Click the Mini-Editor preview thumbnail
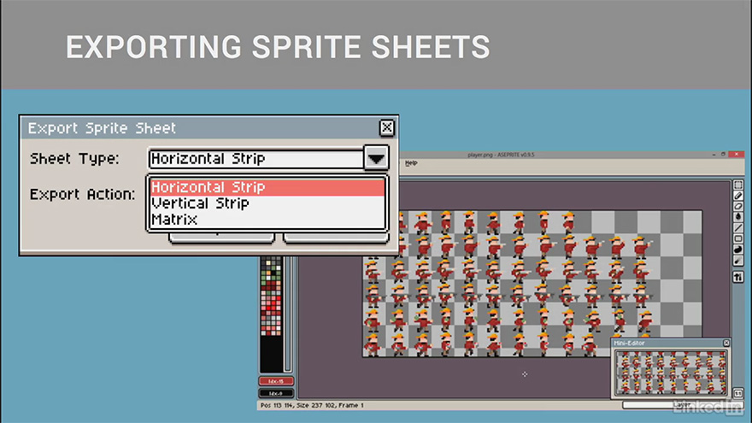 point(671,373)
